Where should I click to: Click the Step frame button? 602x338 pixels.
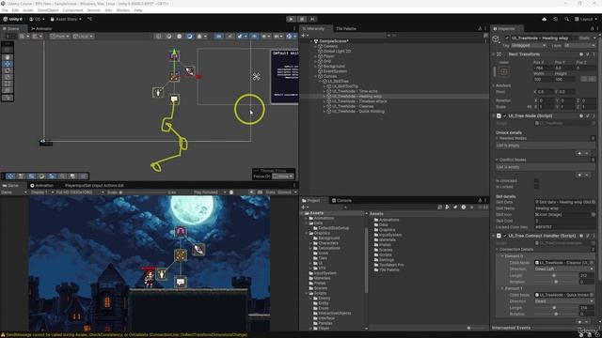(x=312, y=19)
